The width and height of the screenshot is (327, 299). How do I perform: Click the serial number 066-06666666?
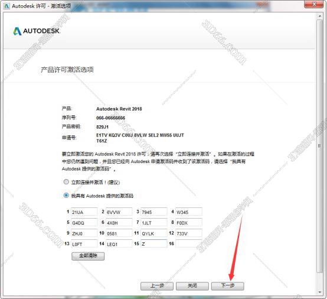tap(110, 118)
